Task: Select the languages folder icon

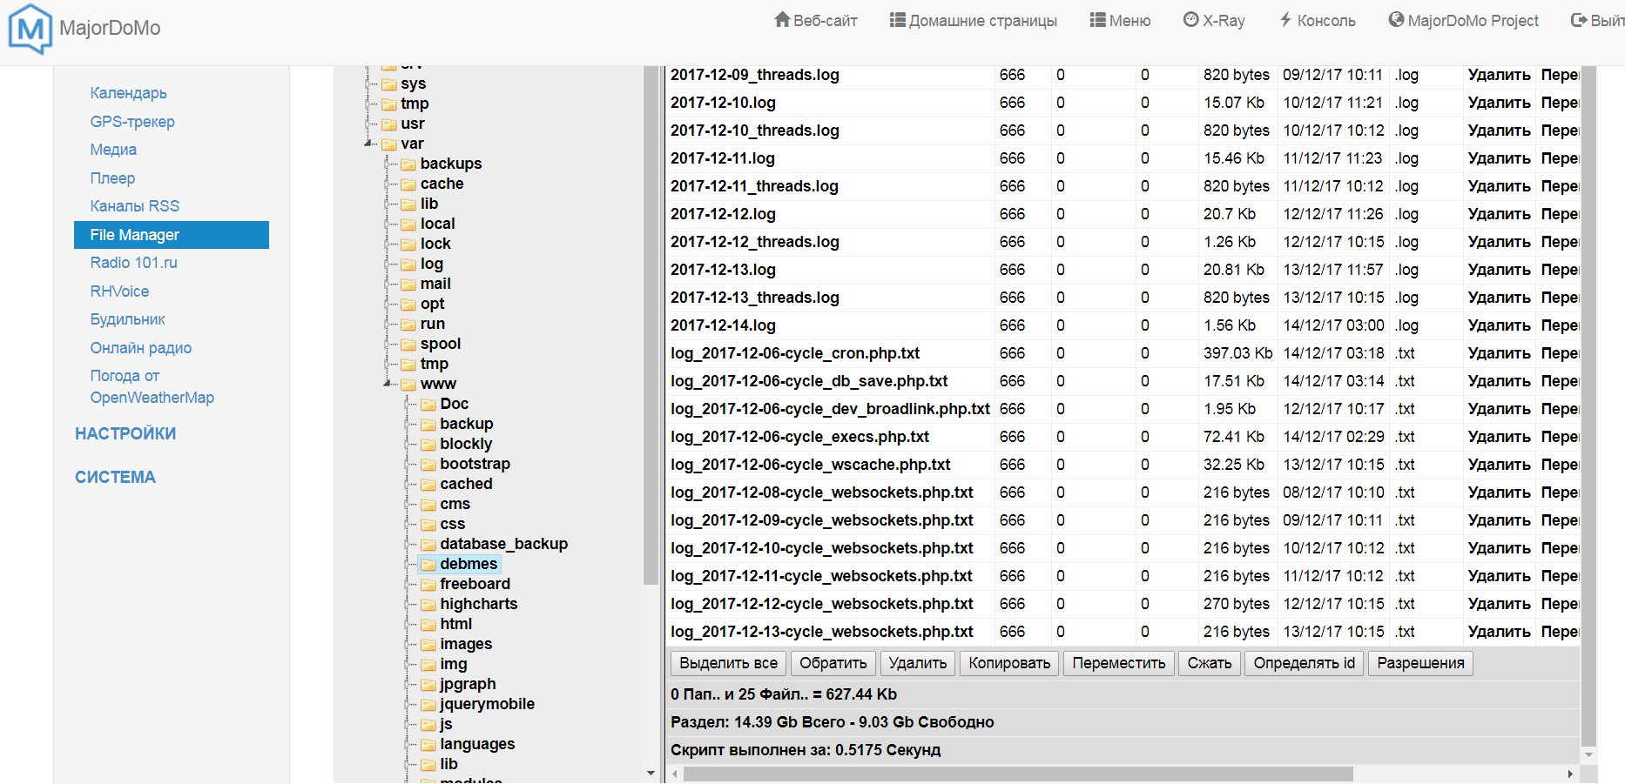Action: click(428, 745)
